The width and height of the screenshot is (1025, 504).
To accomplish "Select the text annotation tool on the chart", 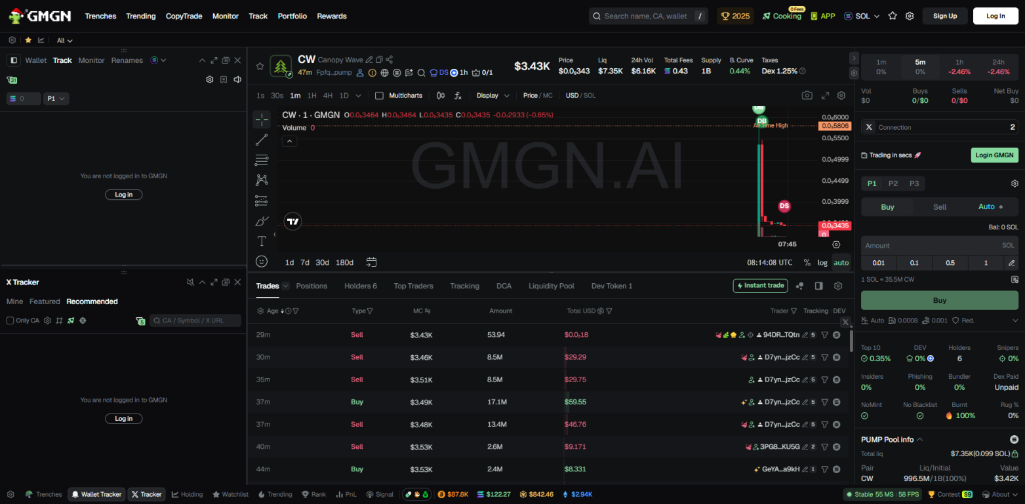I will click(262, 241).
